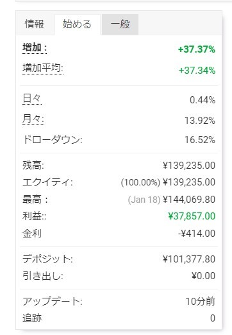
Task: Click the +37.34% average gain value
Action: [x=197, y=71]
